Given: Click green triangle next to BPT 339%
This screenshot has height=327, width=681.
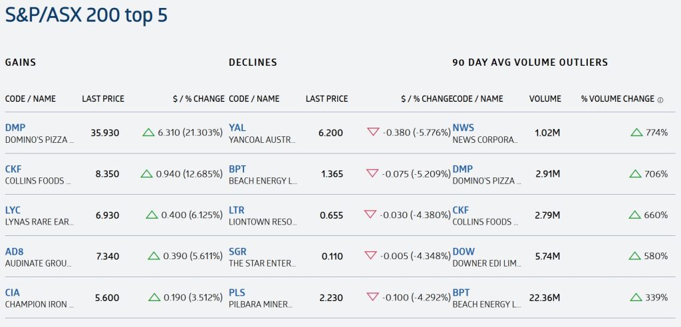Looking at the screenshot, I should pos(636,297).
